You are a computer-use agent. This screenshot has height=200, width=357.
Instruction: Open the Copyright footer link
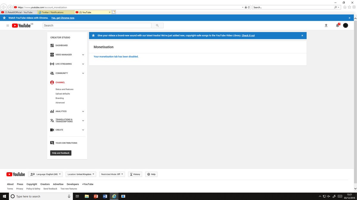click(x=32, y=184)
